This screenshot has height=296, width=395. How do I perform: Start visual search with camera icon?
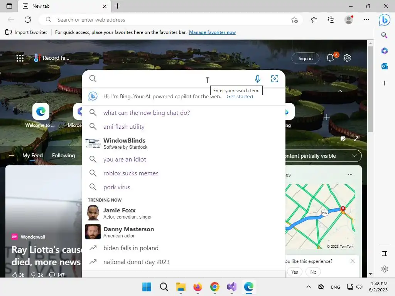[x=274, y=79]
